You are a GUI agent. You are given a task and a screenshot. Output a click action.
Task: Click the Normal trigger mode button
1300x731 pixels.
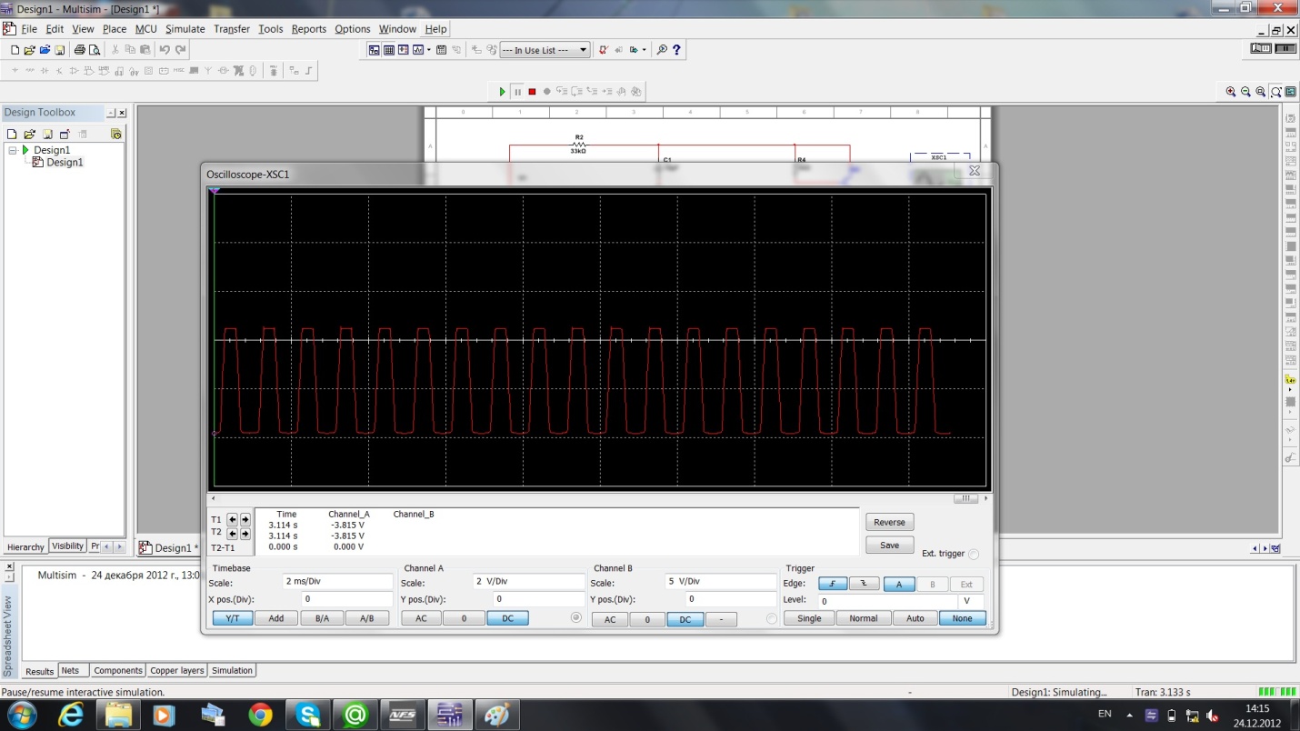click(864, 618)
